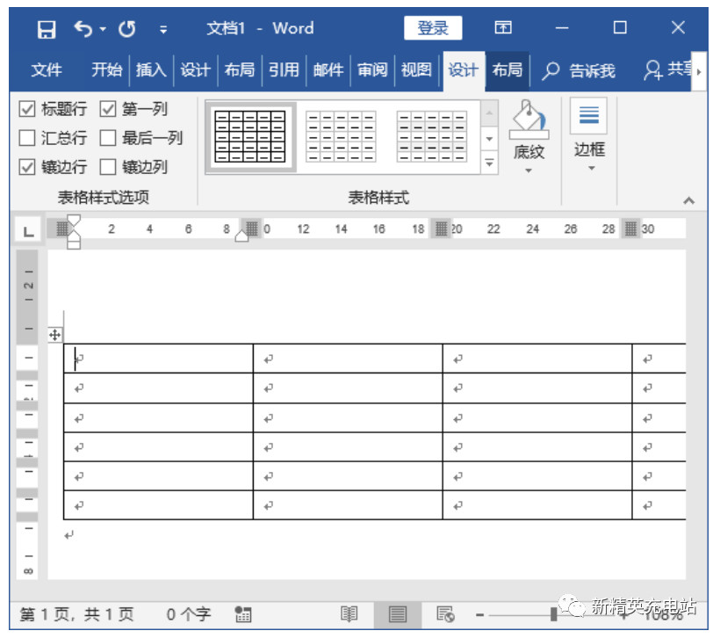Undo the last action
The image size is (720, 638).
pyautogui.click(x=83, y=28)
